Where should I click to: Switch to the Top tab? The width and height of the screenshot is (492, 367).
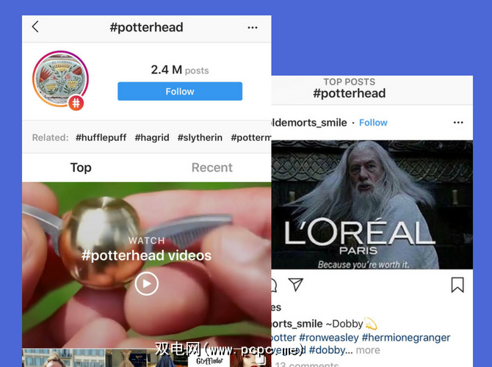(x=81, y=167)
